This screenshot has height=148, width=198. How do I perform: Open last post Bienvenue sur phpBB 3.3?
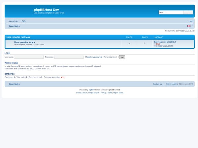click(x=165, y=42)
